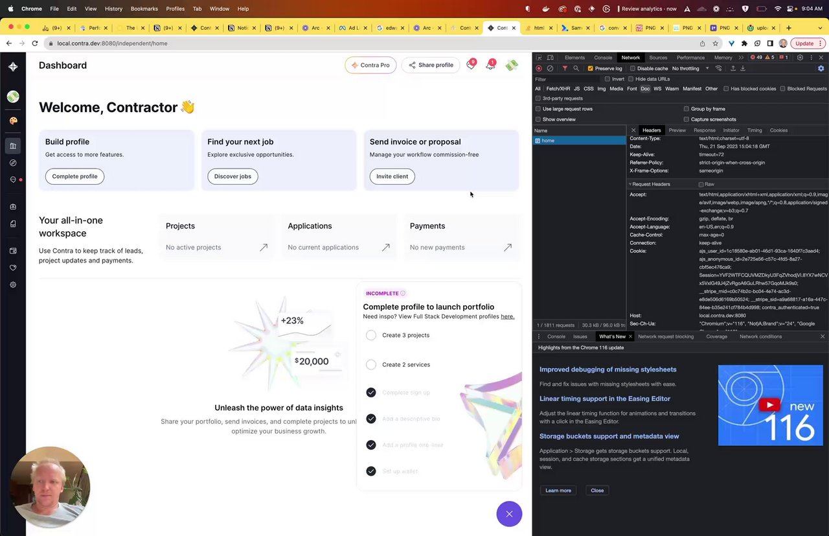The height and width of the screenshot is (536, 829).
Task: Check 3rd-party requests
Action: (x=538, y=99)
